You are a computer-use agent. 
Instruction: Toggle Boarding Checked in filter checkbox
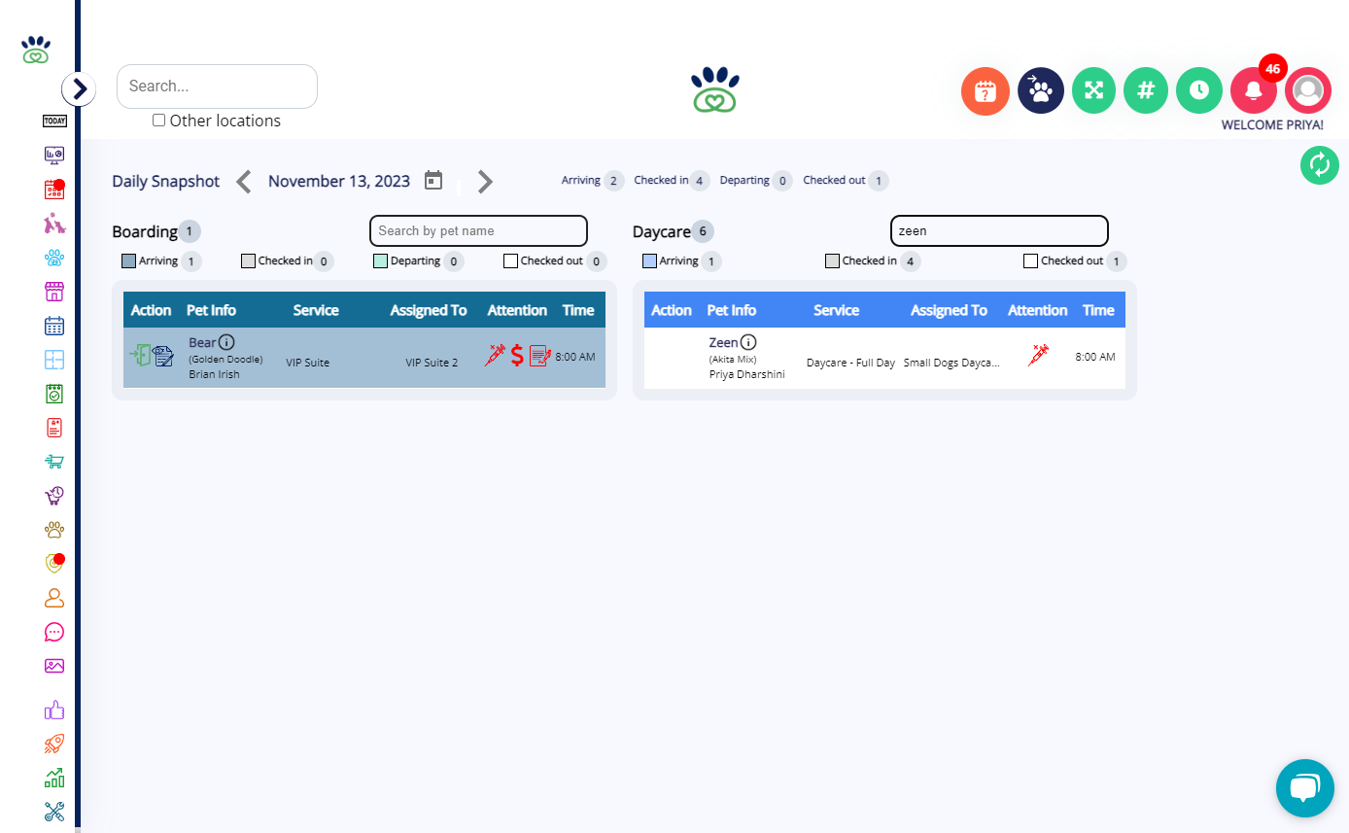click(x=248, y=260)
